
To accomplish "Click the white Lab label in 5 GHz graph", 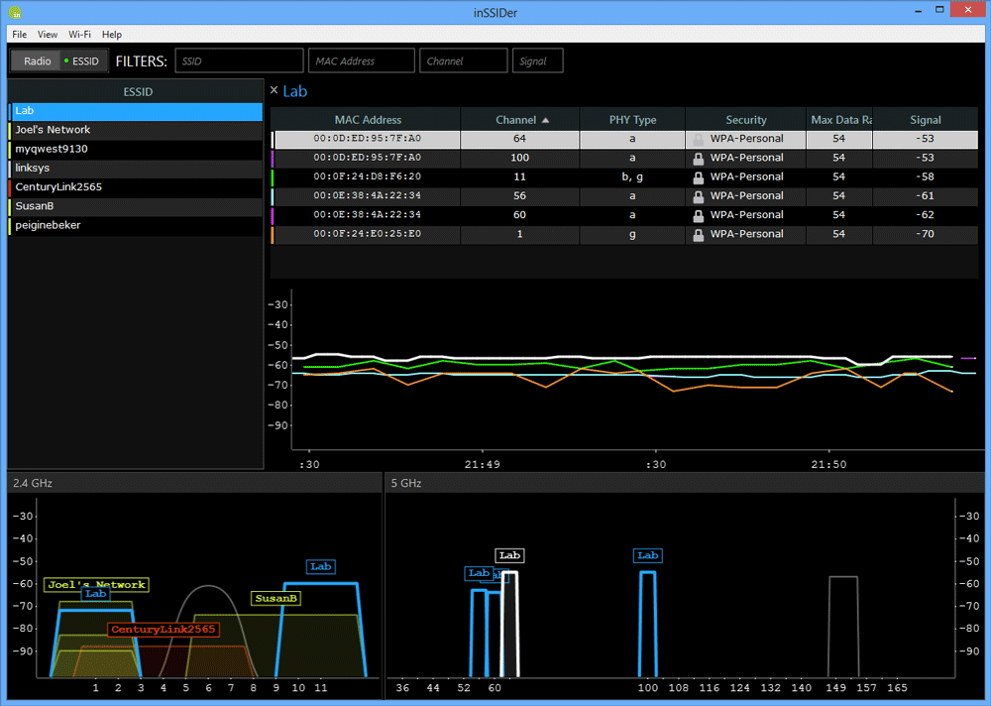I will 509,556.
